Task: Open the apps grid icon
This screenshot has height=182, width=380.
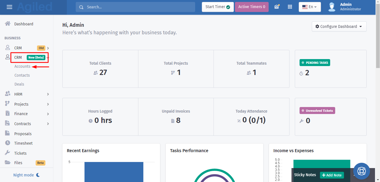Action: [x=290, y=7]
